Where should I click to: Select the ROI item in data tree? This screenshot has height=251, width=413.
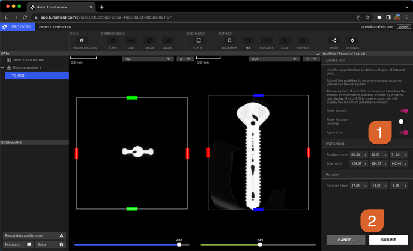pyautogui.click(x=21, y=76)
